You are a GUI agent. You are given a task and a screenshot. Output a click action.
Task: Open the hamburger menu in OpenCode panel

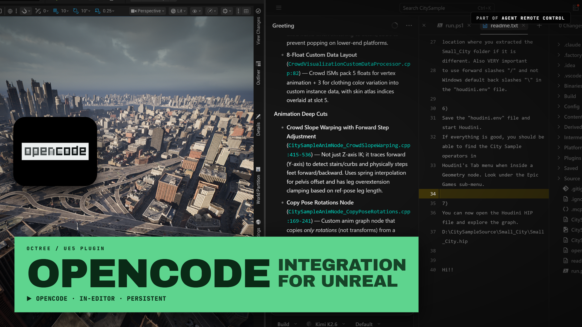point(279,8)
